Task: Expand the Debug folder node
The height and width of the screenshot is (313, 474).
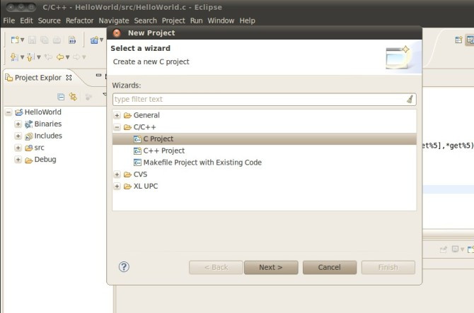Action: tap(18, 160)
